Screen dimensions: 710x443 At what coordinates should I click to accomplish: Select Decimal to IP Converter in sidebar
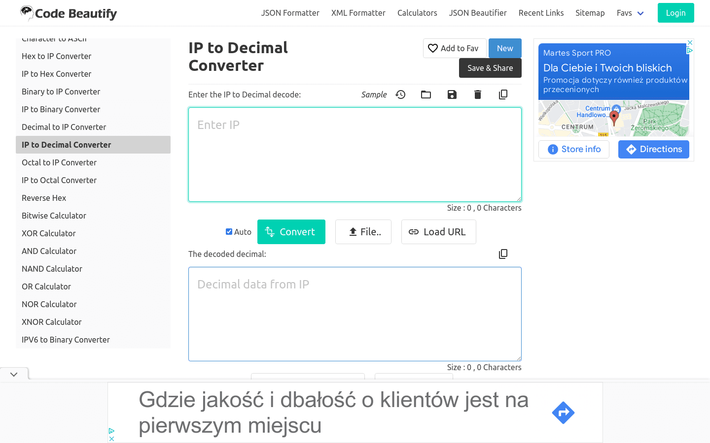tap(64, 127)
